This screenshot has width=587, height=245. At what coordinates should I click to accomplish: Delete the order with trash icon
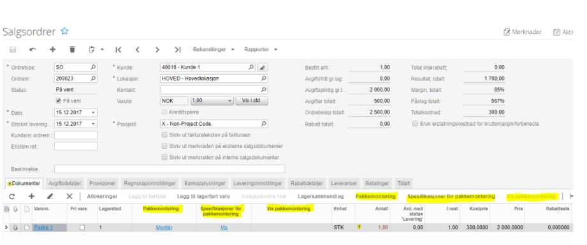click(x=73, y=50)
